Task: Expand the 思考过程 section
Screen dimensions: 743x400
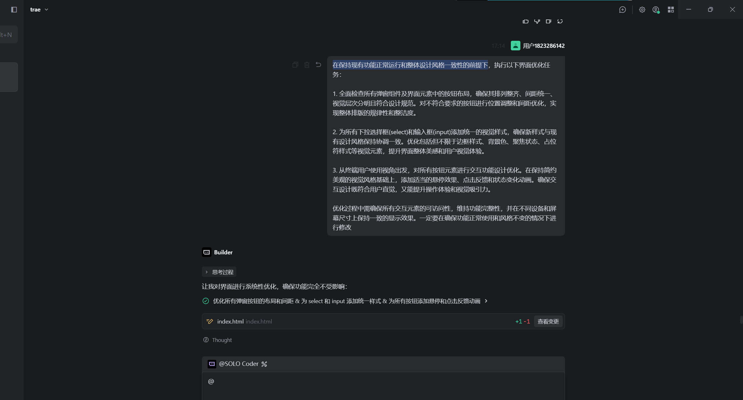Action: point(219,272)
